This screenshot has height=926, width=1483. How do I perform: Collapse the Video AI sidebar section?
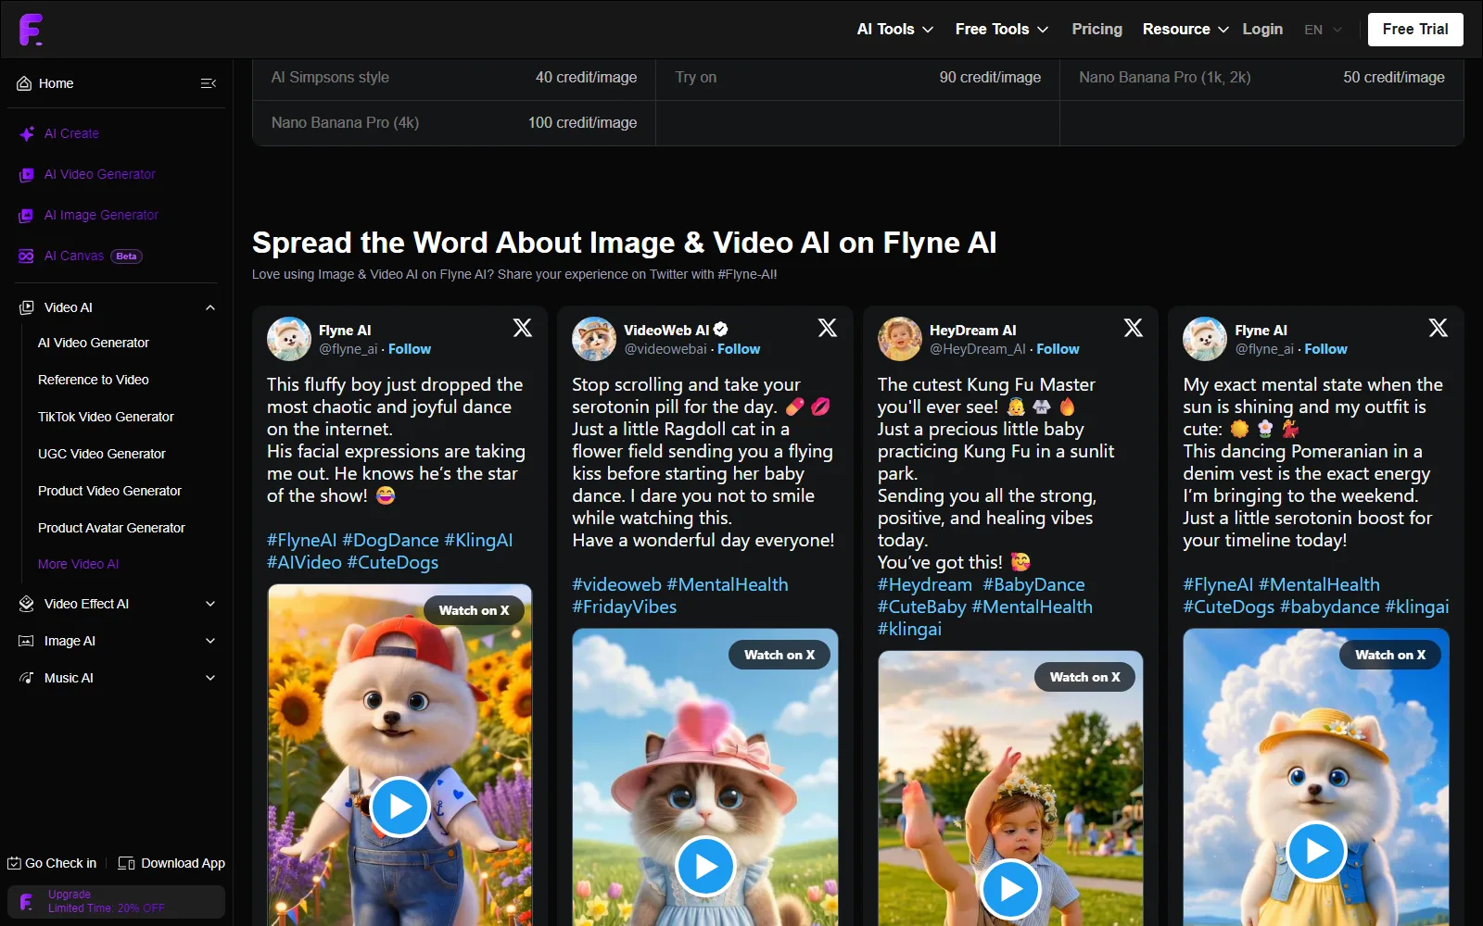pos(210,307)
